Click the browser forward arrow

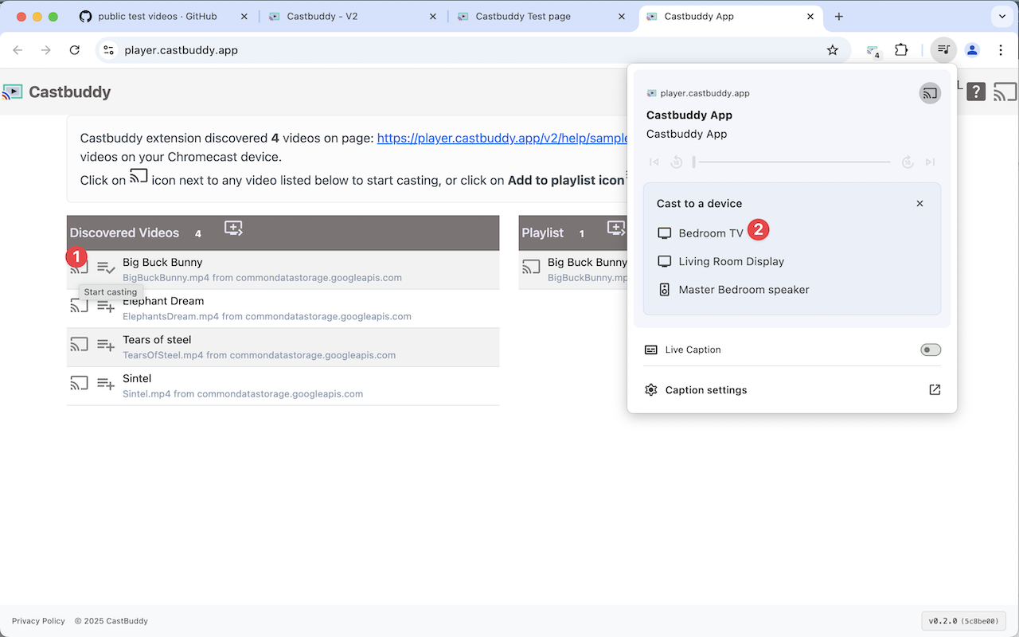pyautogui.click(x=46, y=50)
